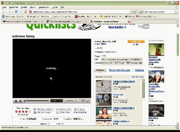Add Funny Extreme Sports to the Quicklist with plus icon

97,90
